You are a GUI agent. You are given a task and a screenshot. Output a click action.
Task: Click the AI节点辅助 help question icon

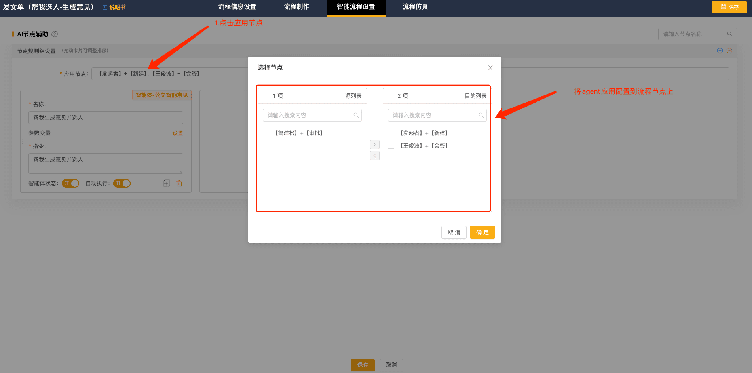55,34
